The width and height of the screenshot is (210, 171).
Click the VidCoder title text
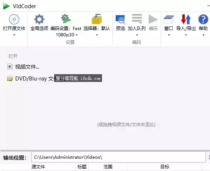[24, 6]
